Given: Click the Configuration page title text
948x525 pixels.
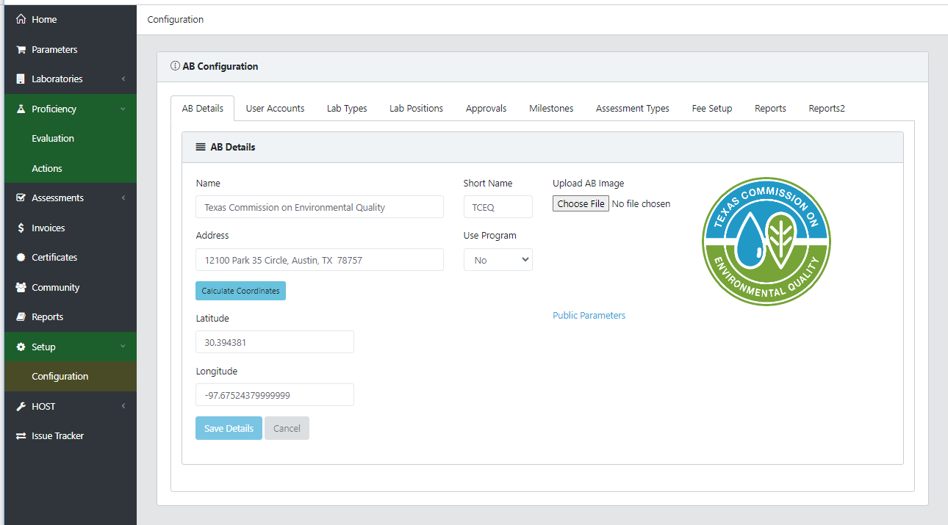Looking at the screenshot, I should pos(176,20).
